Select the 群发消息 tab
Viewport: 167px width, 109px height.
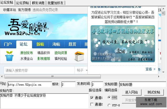pos(38,3)
